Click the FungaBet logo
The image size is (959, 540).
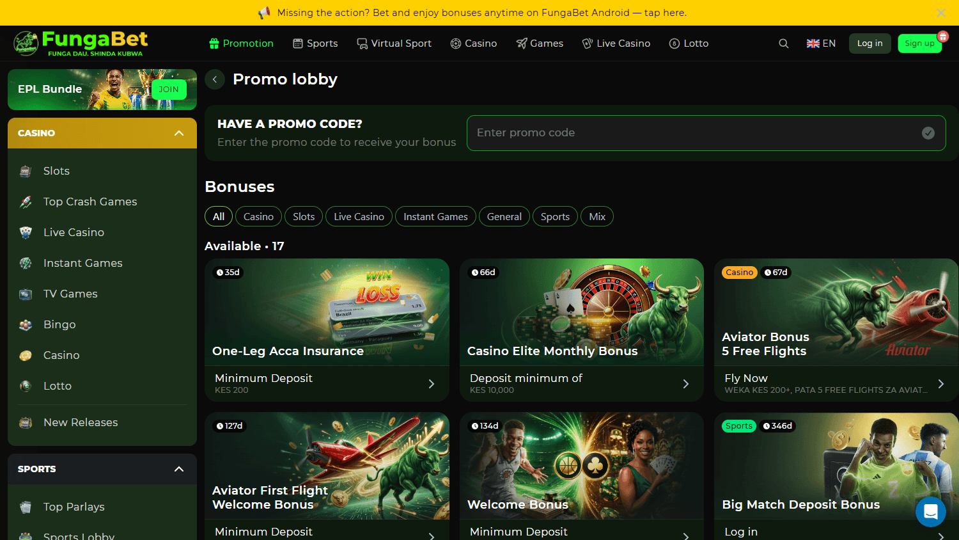[81, 44]
